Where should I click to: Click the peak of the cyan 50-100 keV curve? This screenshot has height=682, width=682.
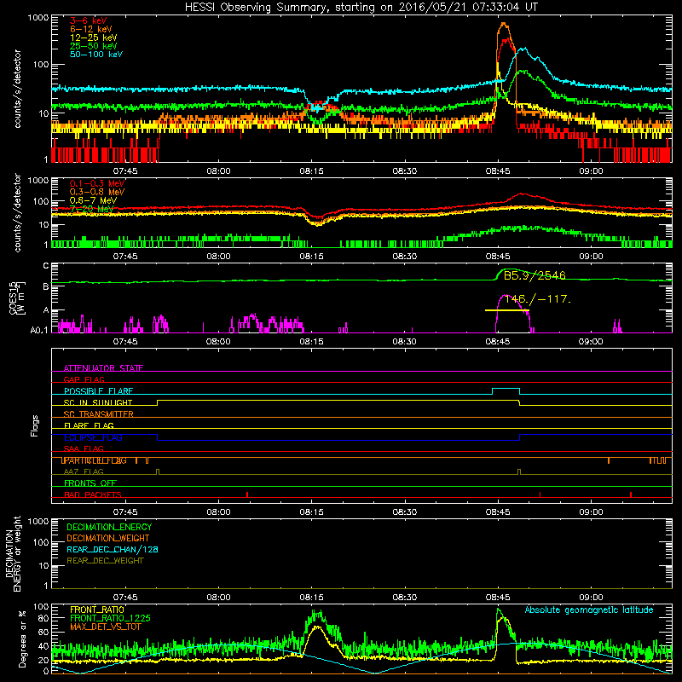(524, 49)
